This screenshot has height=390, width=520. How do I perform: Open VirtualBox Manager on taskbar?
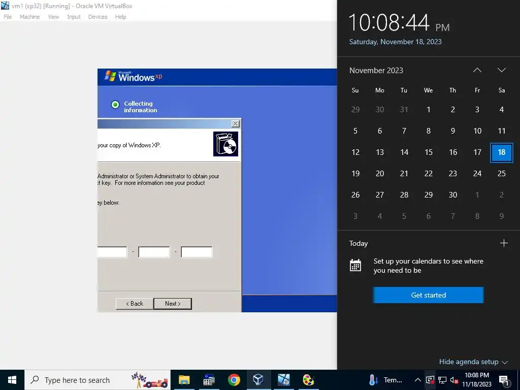click(258, 380)
